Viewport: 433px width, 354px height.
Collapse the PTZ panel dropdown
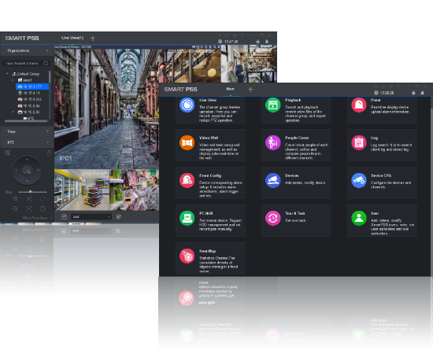tap(47, 142)
